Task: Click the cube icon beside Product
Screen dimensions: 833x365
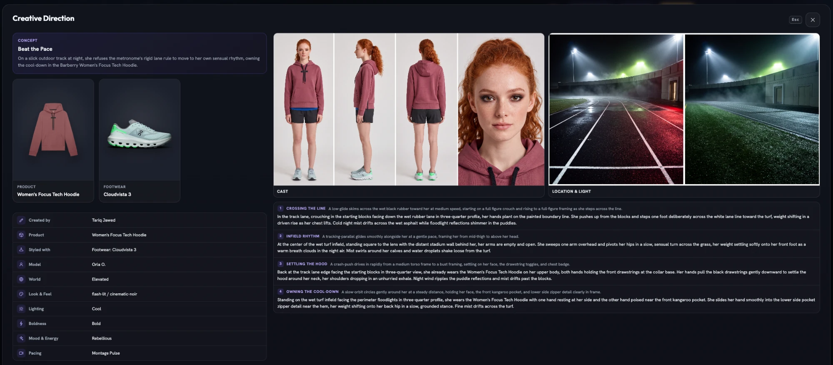Action: tap(21, 235)
